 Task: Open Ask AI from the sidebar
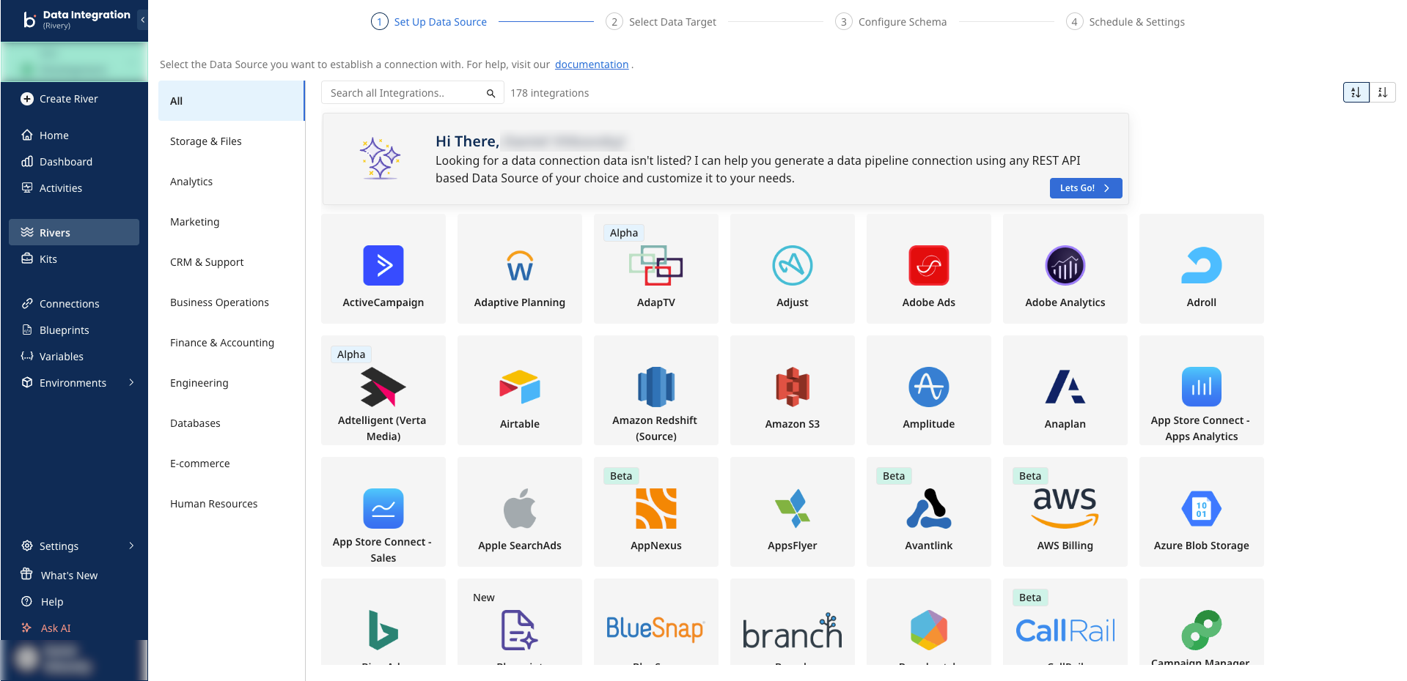pos(55,628)
